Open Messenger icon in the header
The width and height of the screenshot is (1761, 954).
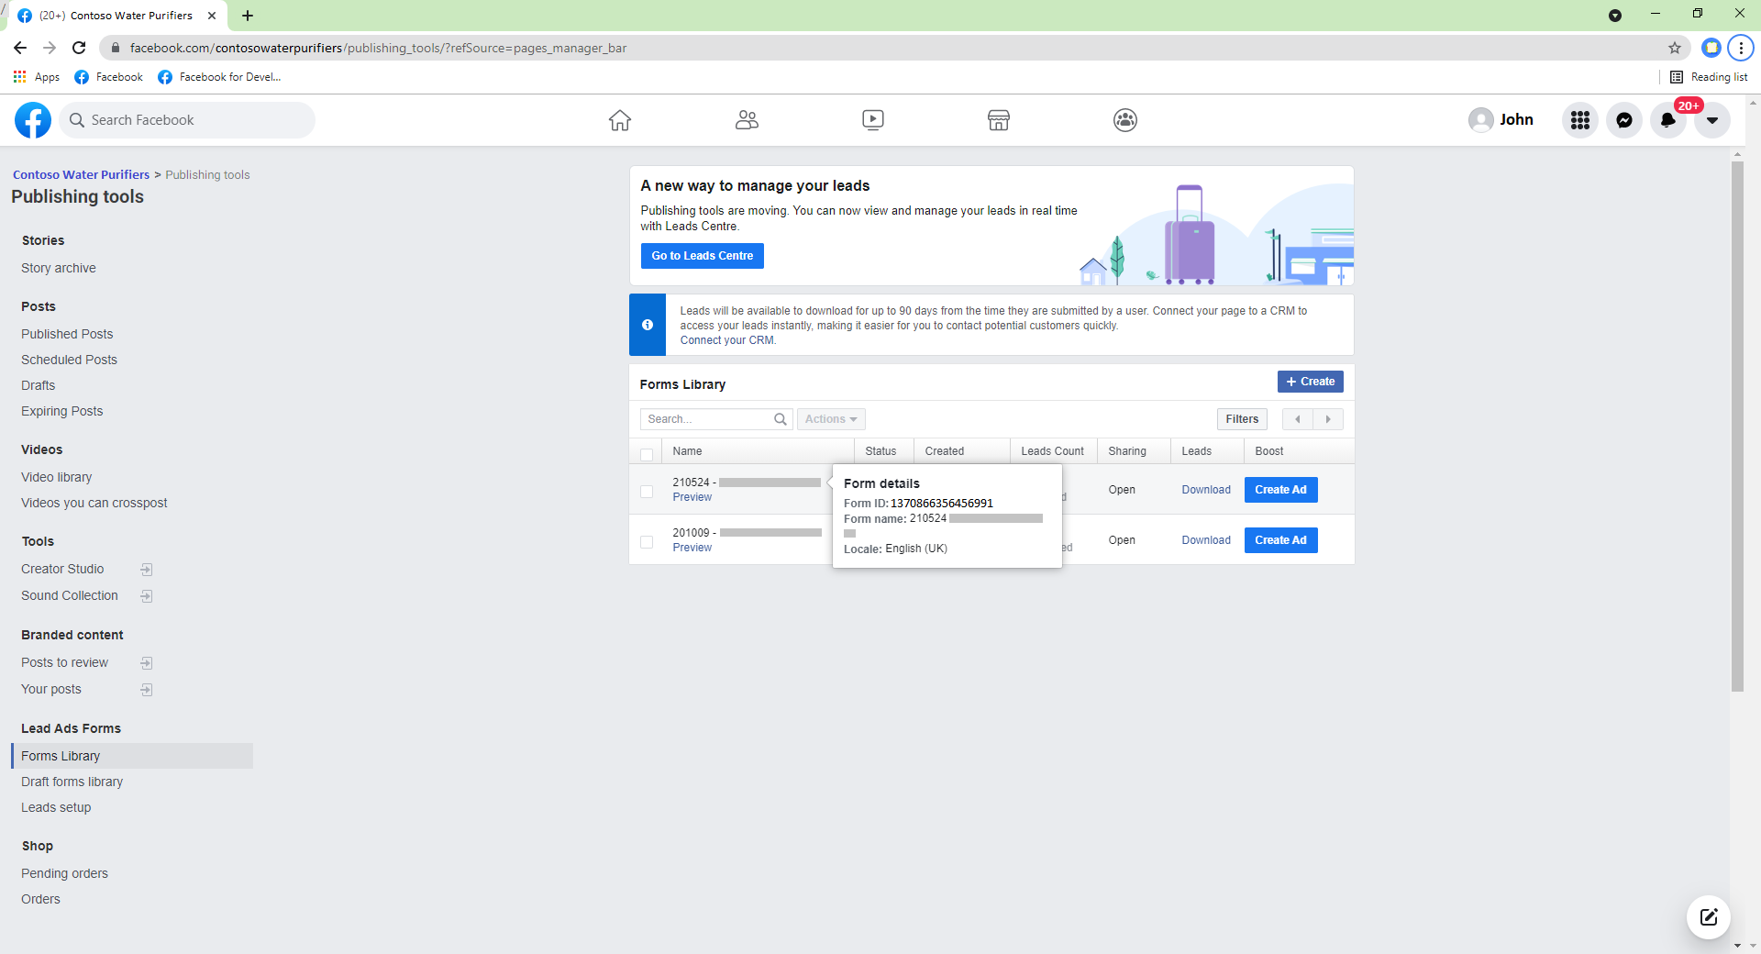[x=1623, y=120]
